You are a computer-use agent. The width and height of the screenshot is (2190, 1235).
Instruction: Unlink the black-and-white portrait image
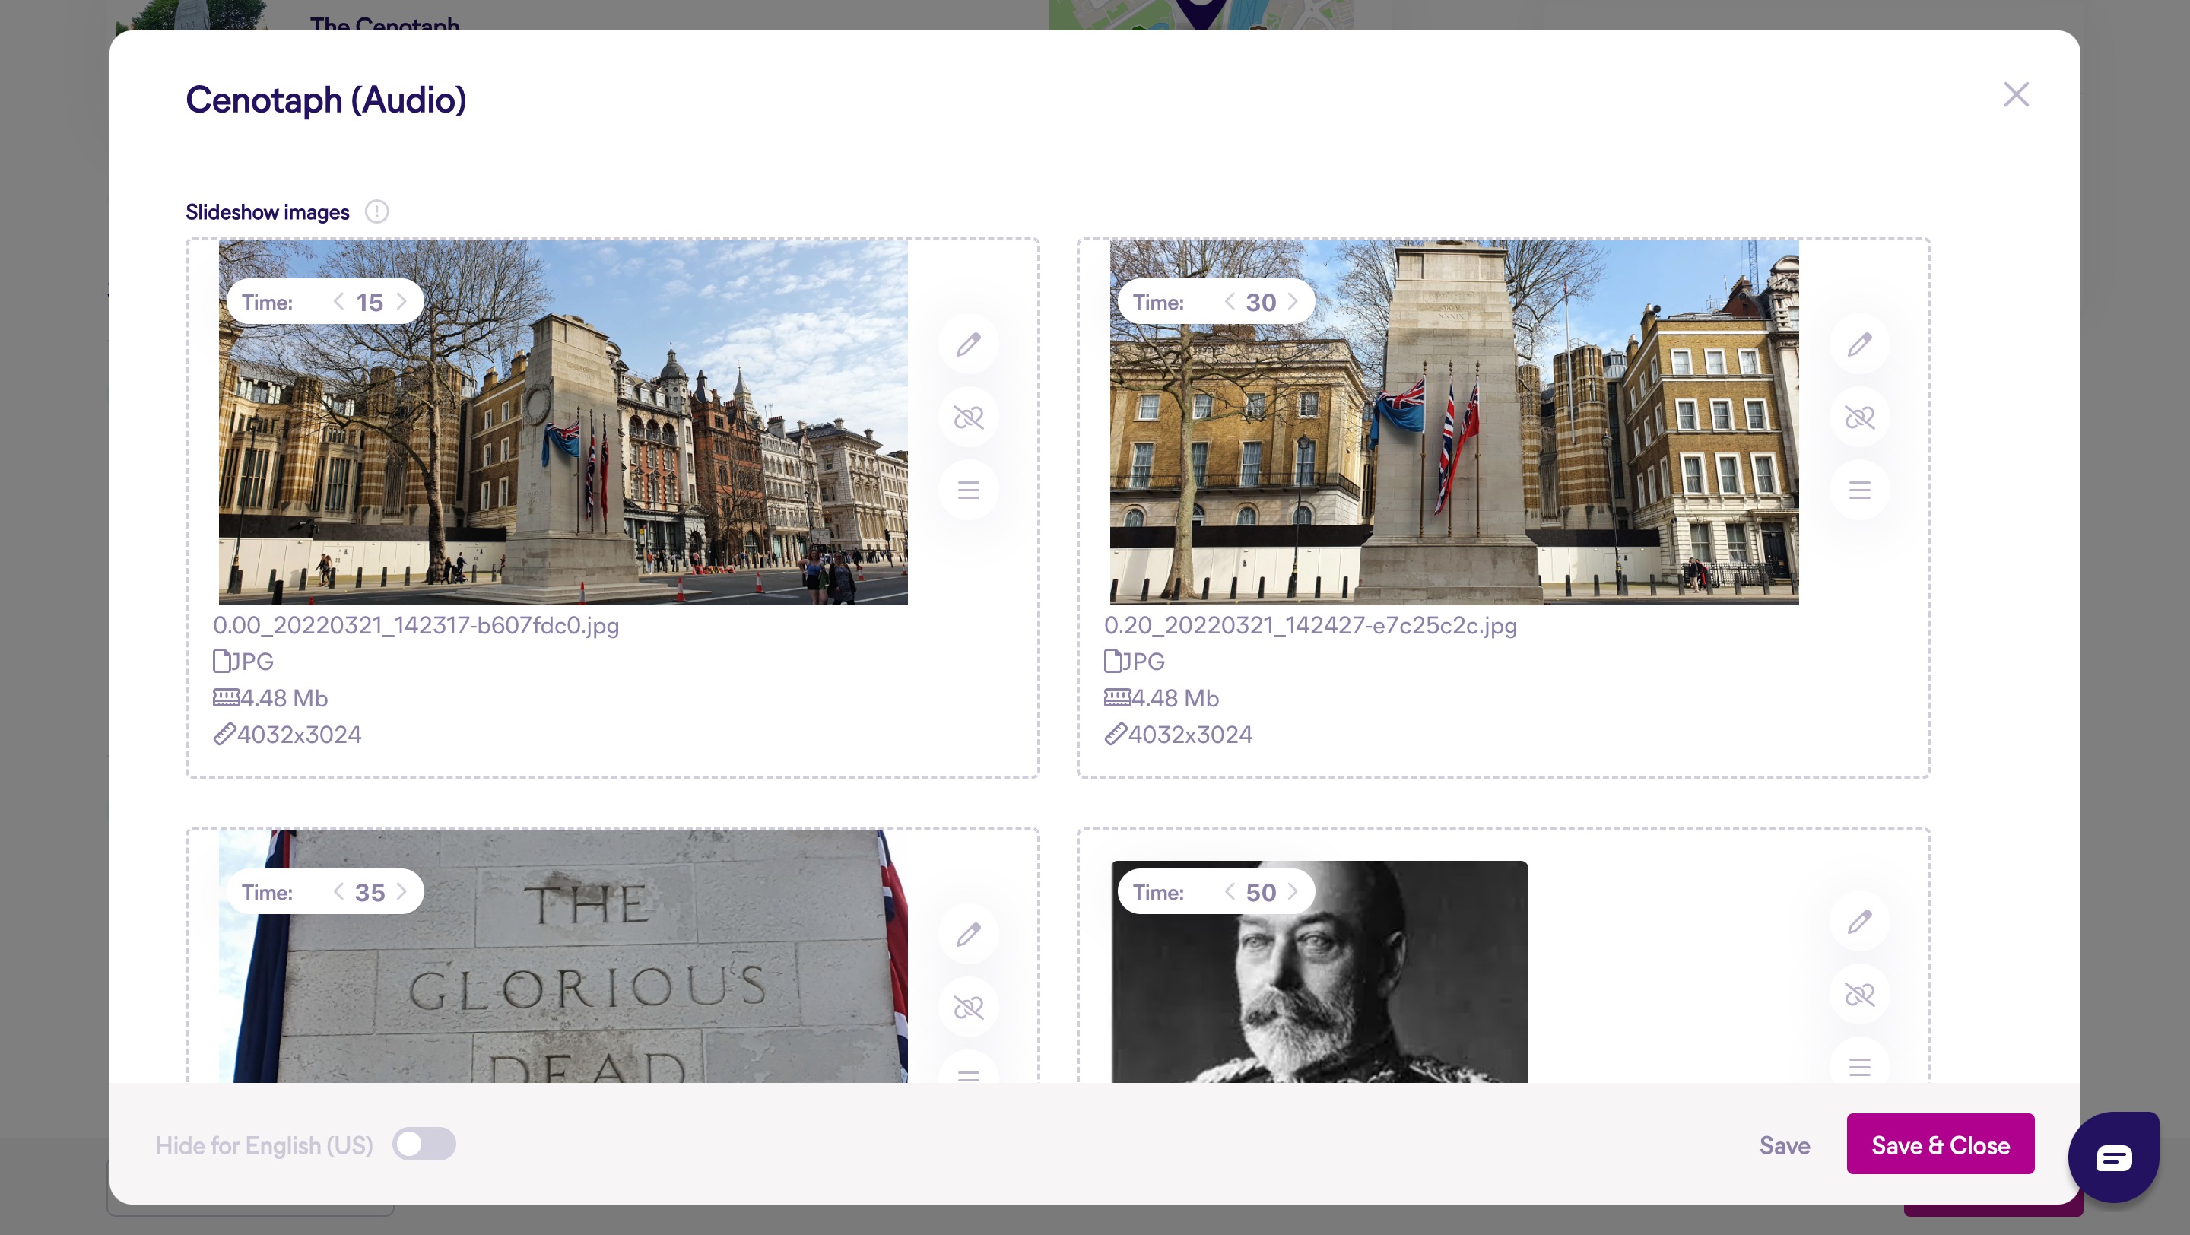click(x=1859, y=995)
